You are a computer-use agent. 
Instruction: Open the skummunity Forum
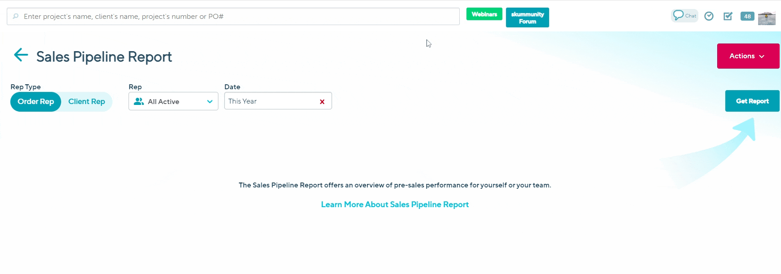click(527, 18)
